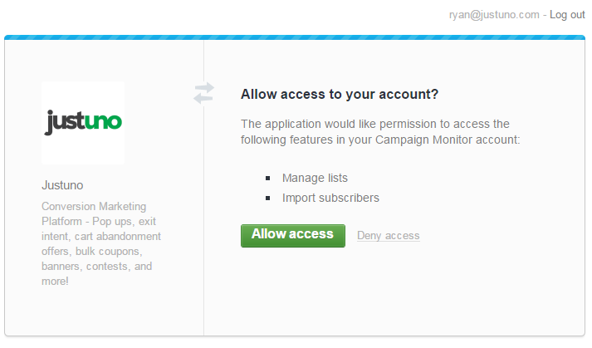Log out of the account

tap(567, 15)
